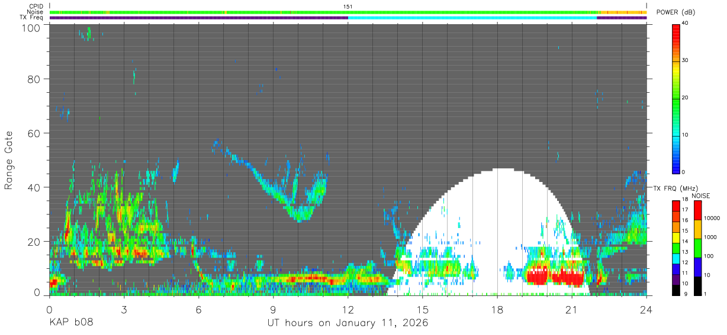Pick the green middle of POWER colorbar

pos(675,98)
